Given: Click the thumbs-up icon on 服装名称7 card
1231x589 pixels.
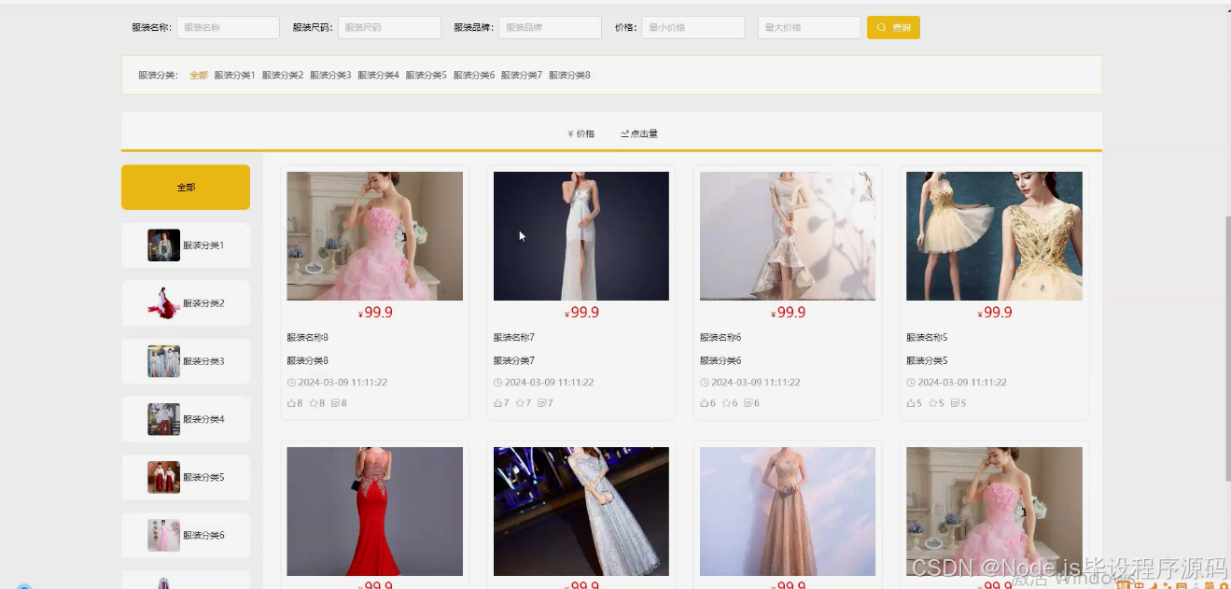Looking at the screenshot, I should click(497, 403).
